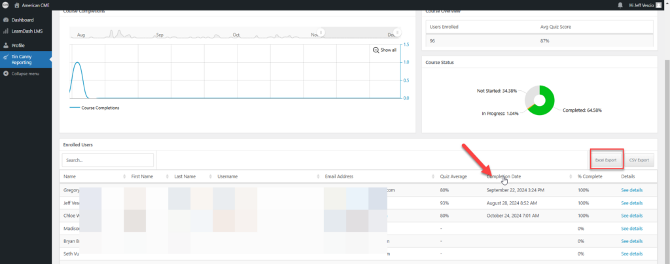The image size is (670, 264).
Task: Open See details for the Bryan row
Action: pyautogui.click(x=631, y=241)
